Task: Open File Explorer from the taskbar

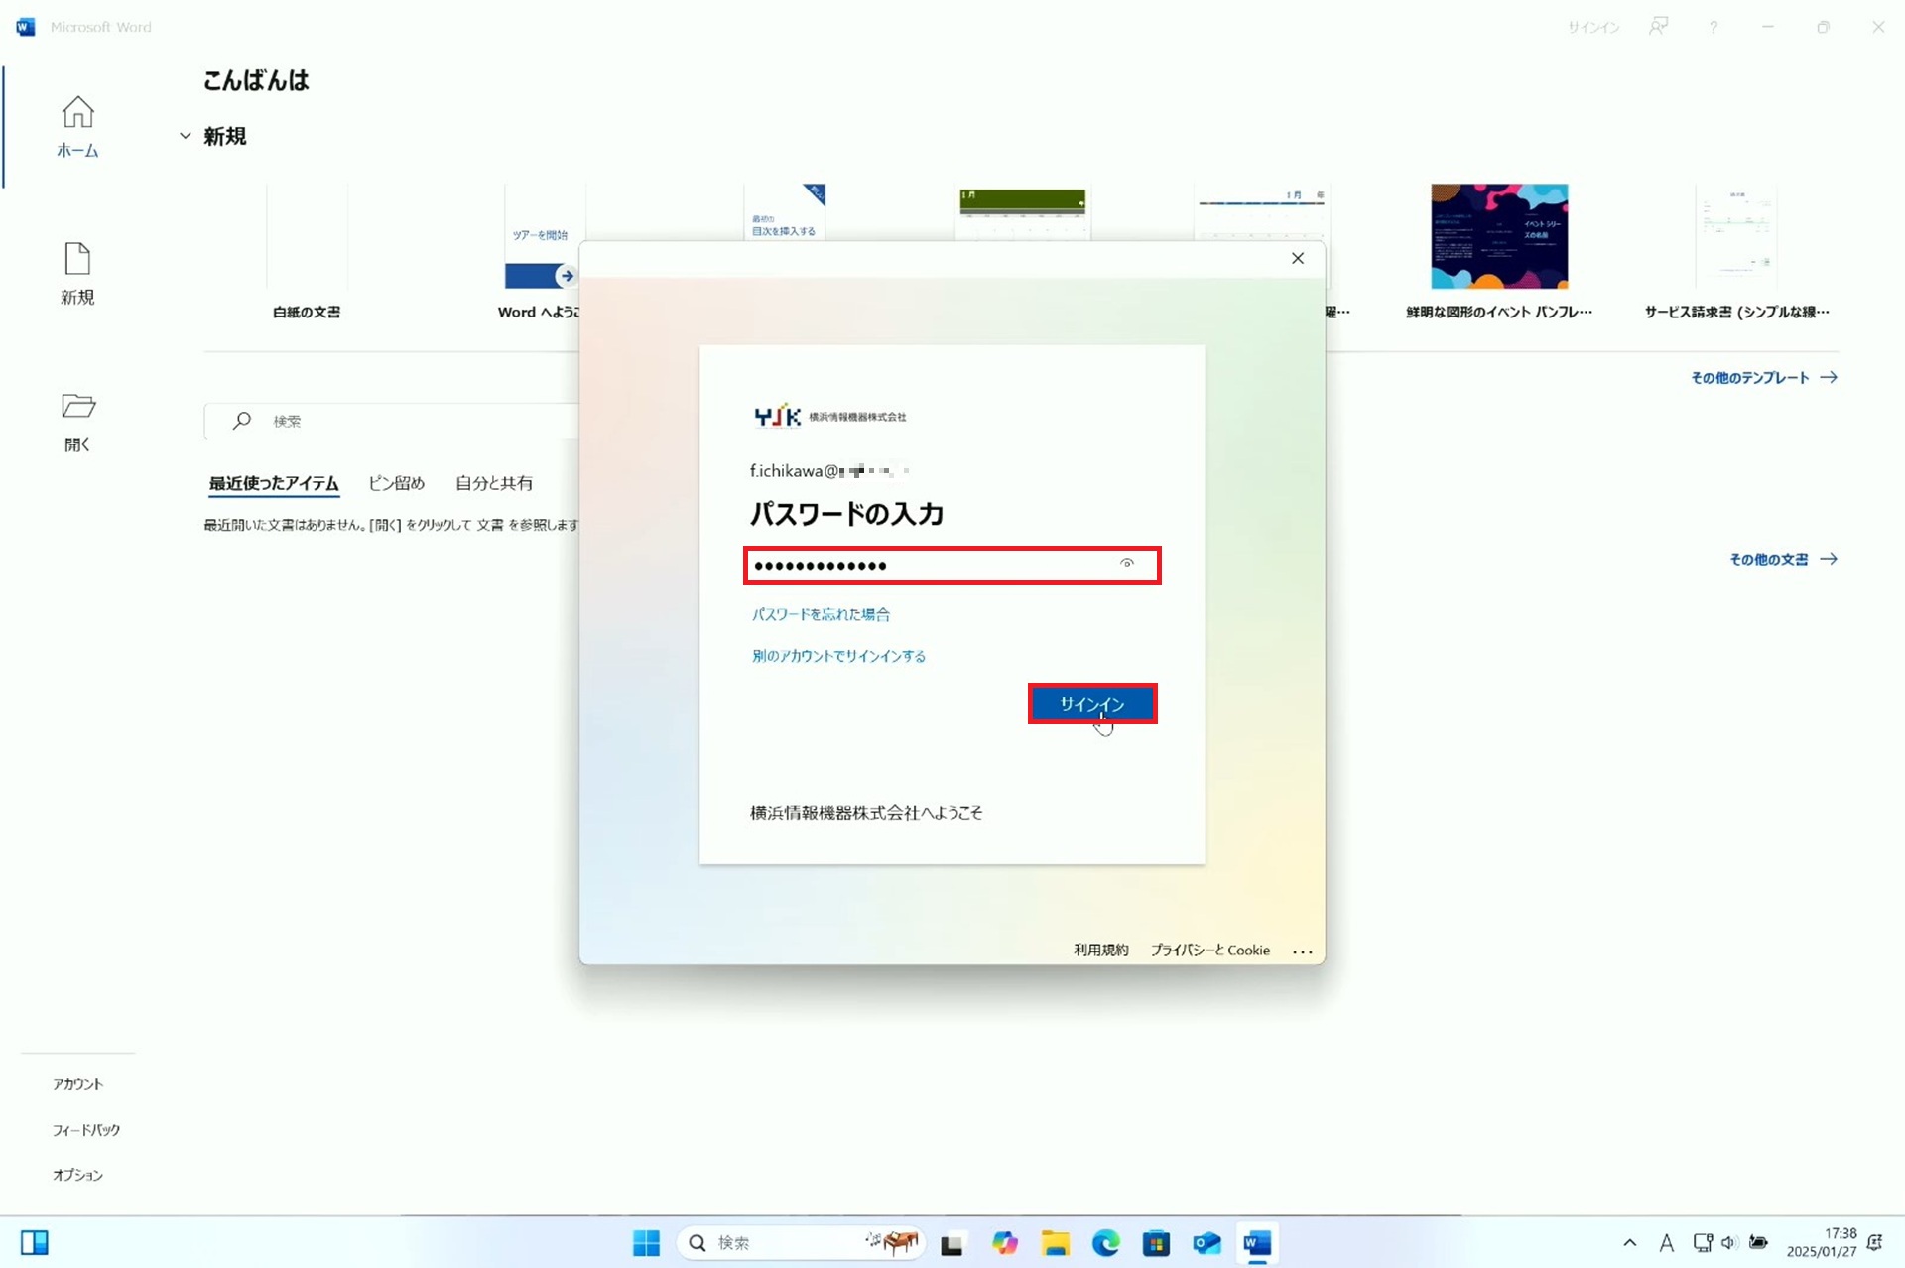Action: [1055, 1243]
